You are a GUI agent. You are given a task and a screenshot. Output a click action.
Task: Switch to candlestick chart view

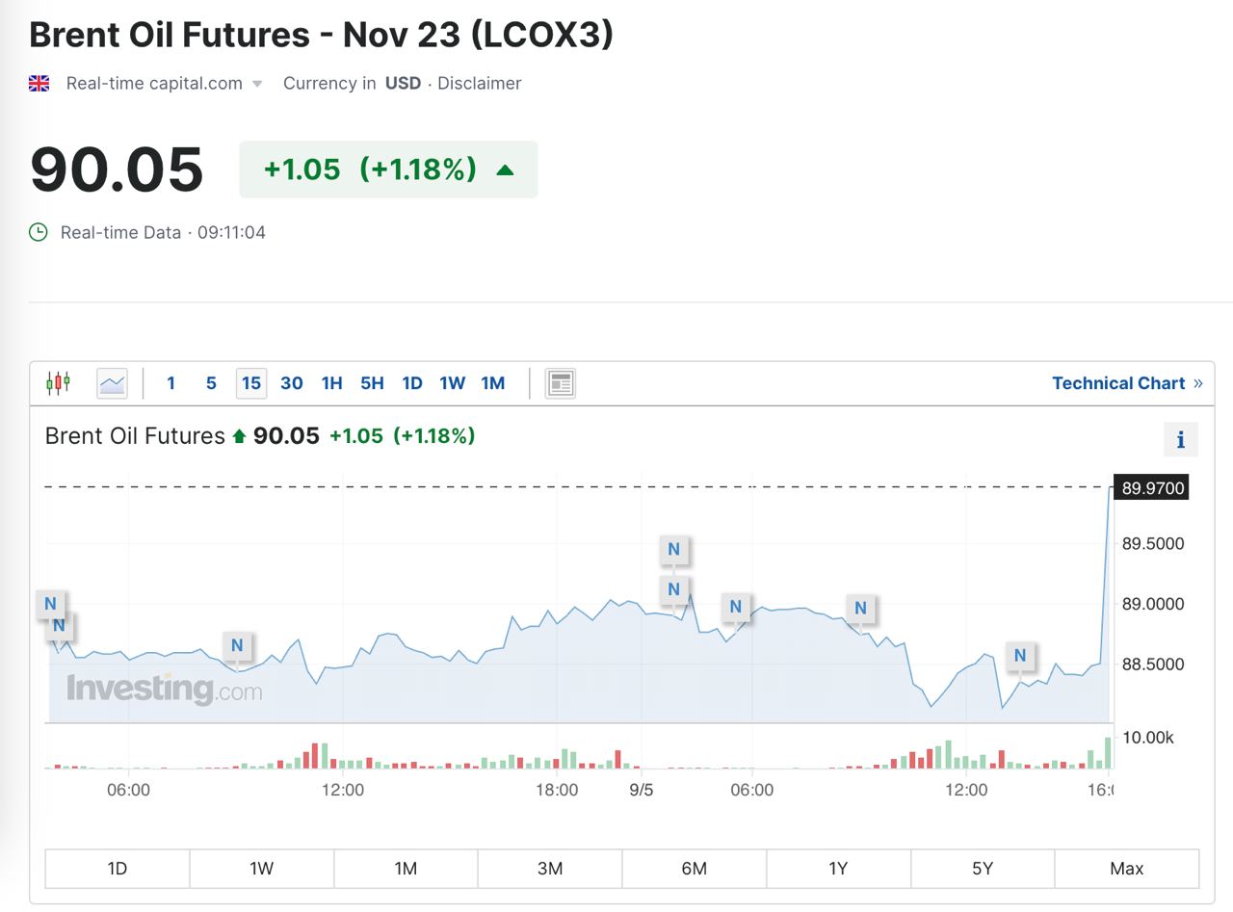[x=58, y=383]
